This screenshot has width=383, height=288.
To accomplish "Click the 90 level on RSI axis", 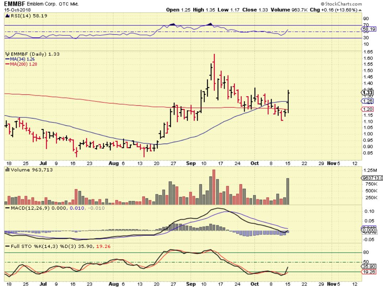I will click(366, 19).
